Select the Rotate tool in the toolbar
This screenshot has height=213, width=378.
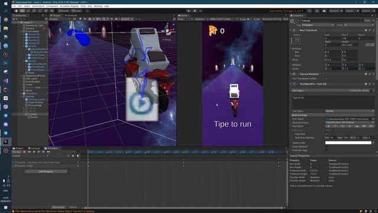[x=28, y=11]
